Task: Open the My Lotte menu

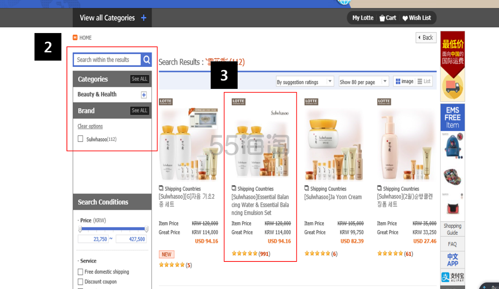Action: click(x=362, y=18)
